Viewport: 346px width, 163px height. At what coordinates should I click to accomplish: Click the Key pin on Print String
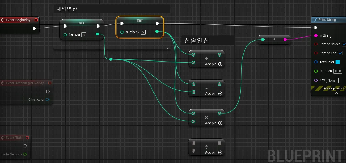[x=316, y=80]
